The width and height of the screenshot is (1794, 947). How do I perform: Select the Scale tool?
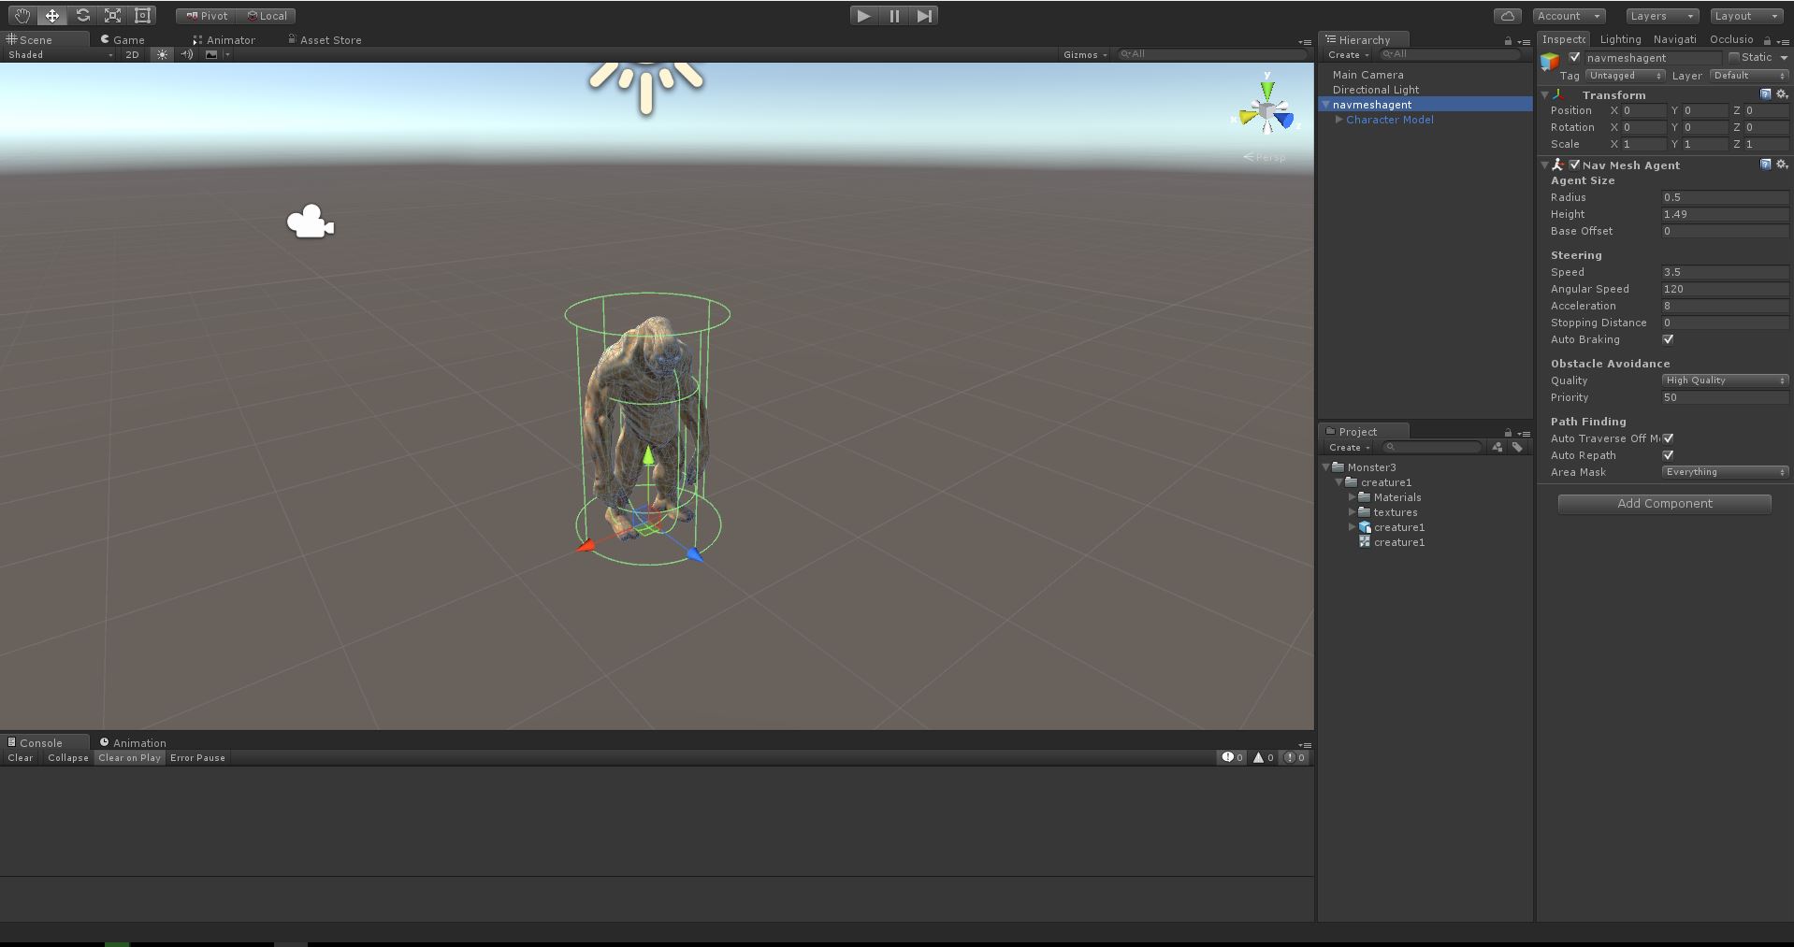(112, 16)
